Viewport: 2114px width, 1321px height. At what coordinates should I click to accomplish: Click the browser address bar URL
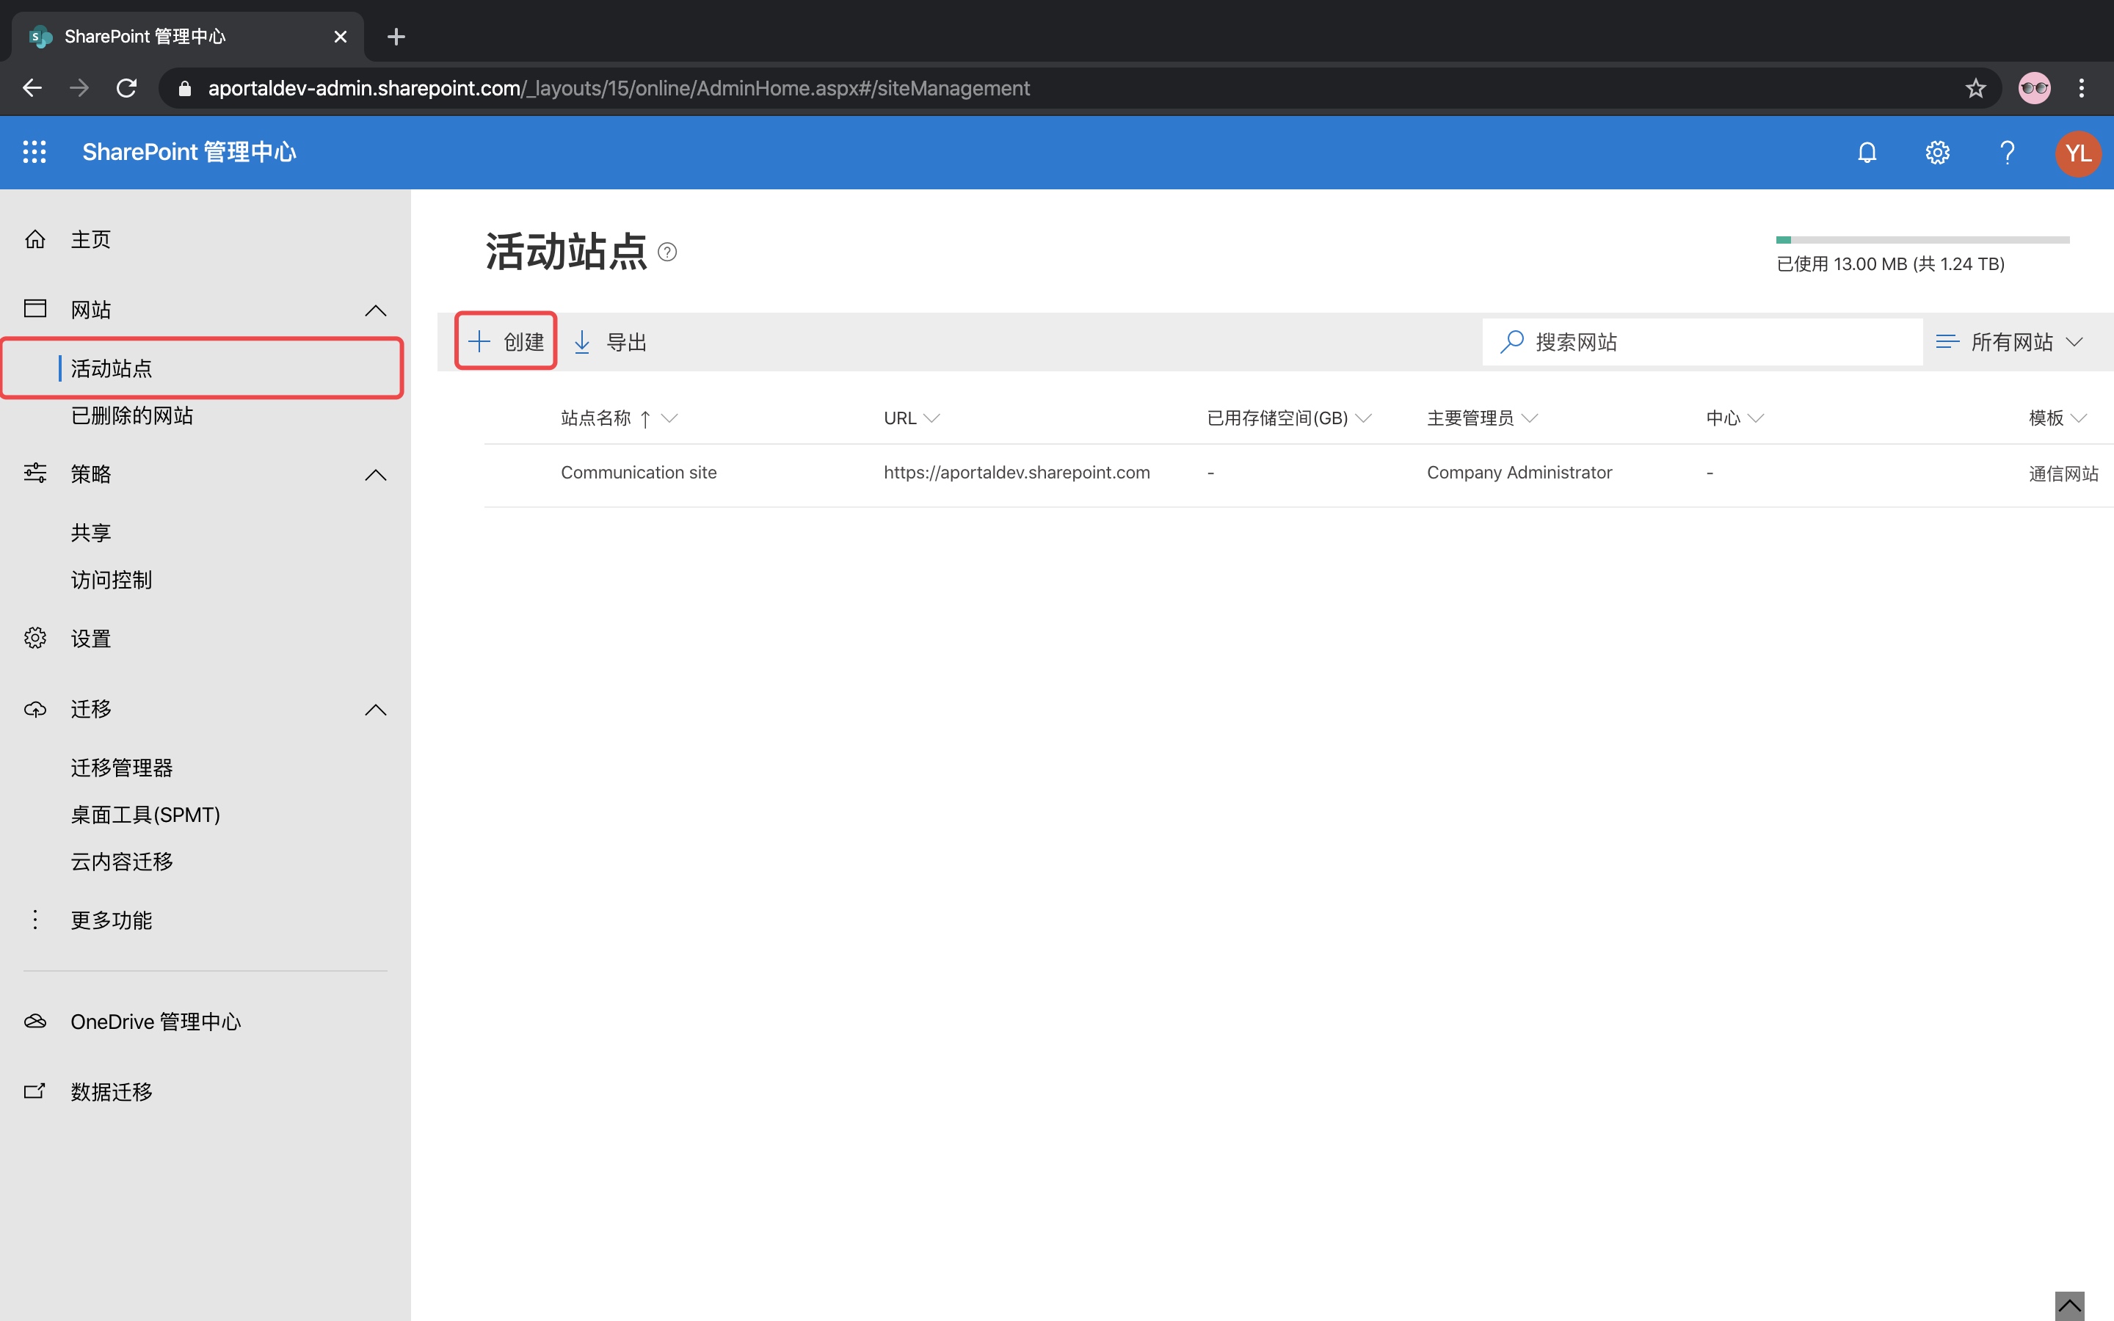click(x=619, y=88)
